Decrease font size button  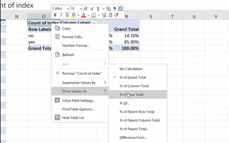tap(92, 9)
